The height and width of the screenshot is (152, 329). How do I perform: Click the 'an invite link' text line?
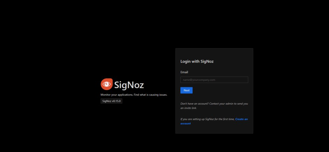tap(189, 108)
